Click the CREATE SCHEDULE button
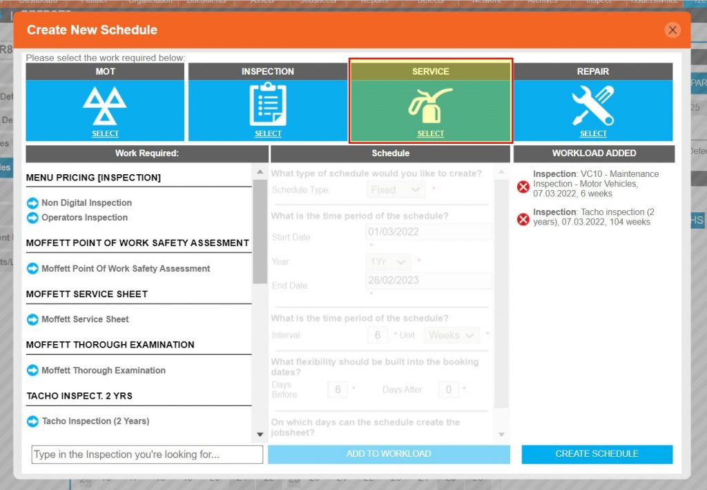707x490 pixels. point(597,454)
